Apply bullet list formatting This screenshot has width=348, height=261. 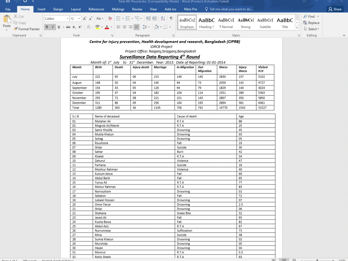point(118,18)
